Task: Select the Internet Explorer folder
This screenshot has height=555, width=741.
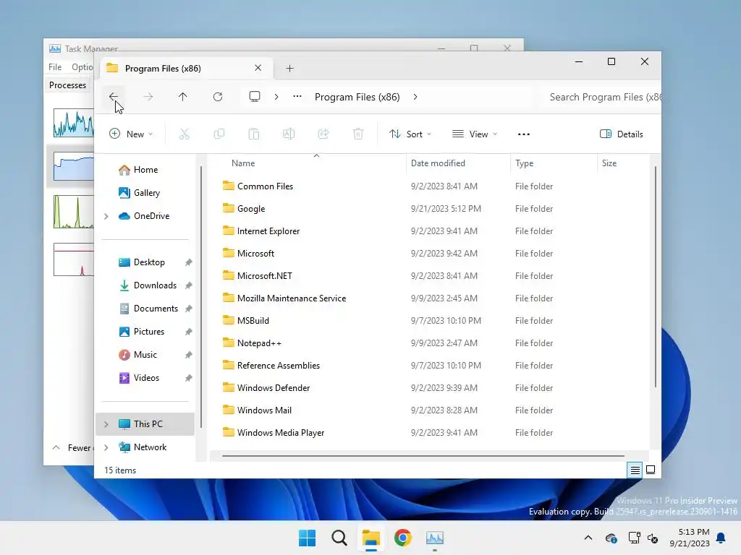Action: [268, 231]
